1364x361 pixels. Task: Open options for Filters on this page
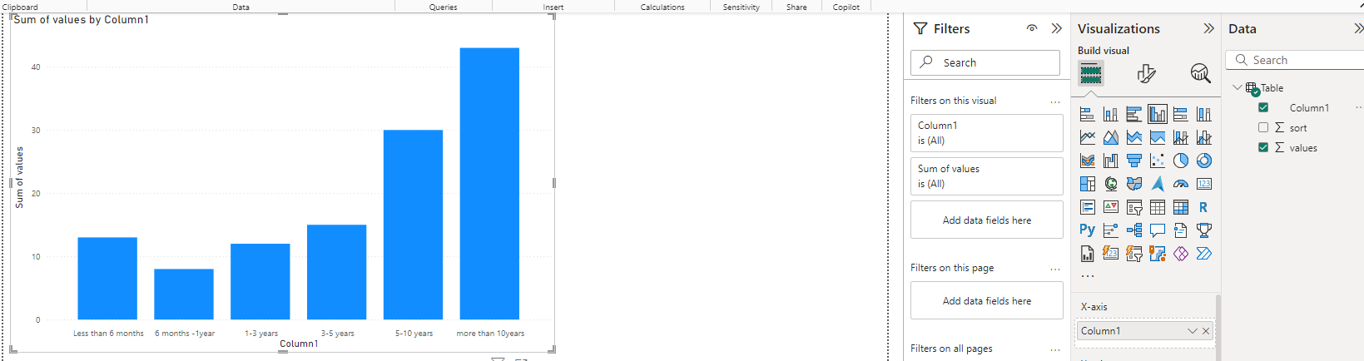point(1055,269)
